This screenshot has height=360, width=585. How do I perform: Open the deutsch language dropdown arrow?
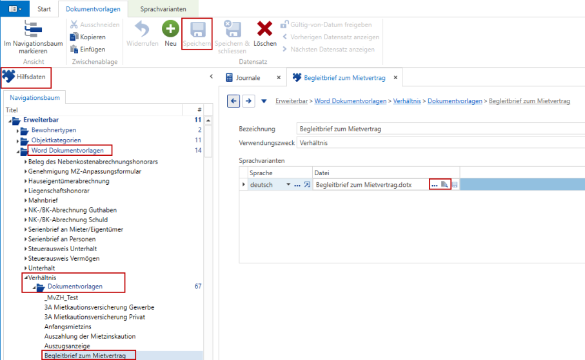(288, 184)
